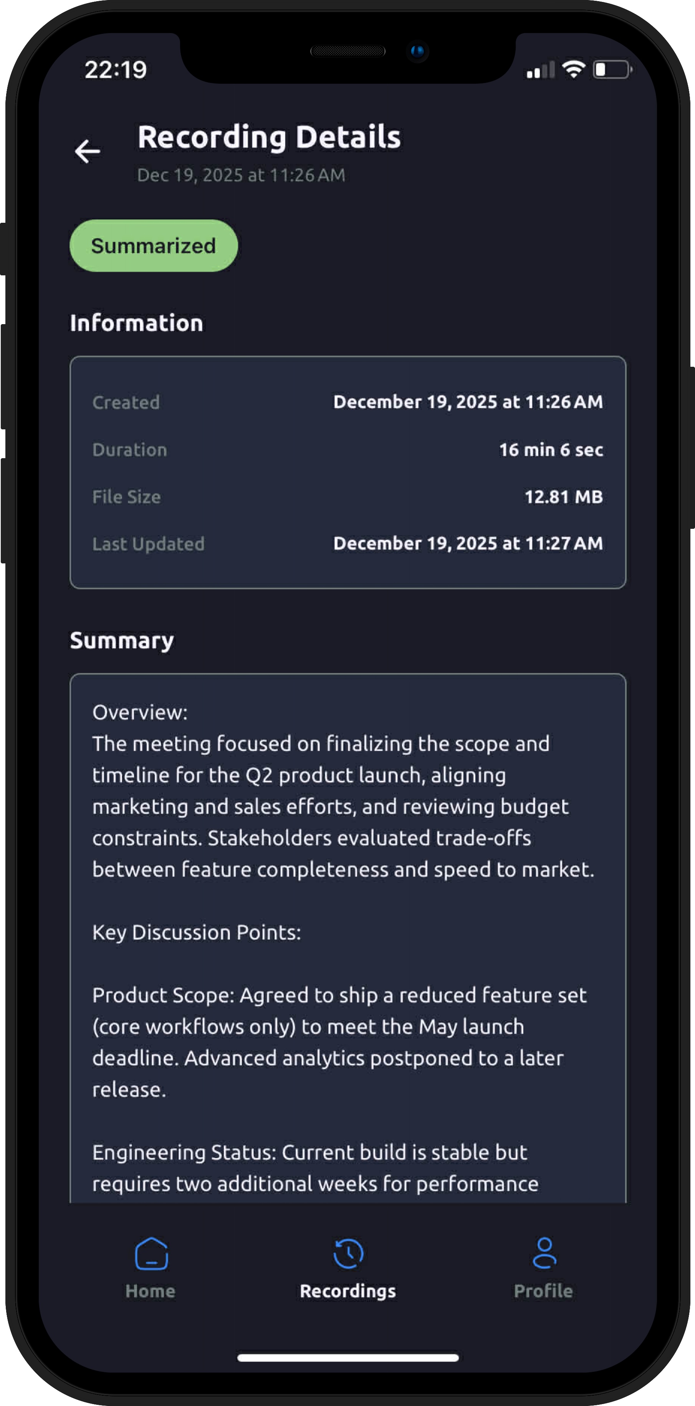The image size is (695, 1406).
Task: Tap the recording date under the title
Action: pyautogui.click(x=241, y=175)
